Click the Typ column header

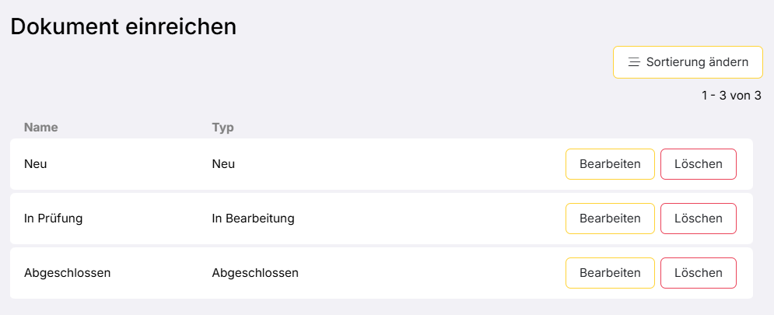222,127
